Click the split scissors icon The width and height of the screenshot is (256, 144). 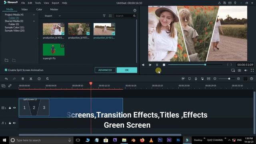pyautogui.click(x=31, y=79)
